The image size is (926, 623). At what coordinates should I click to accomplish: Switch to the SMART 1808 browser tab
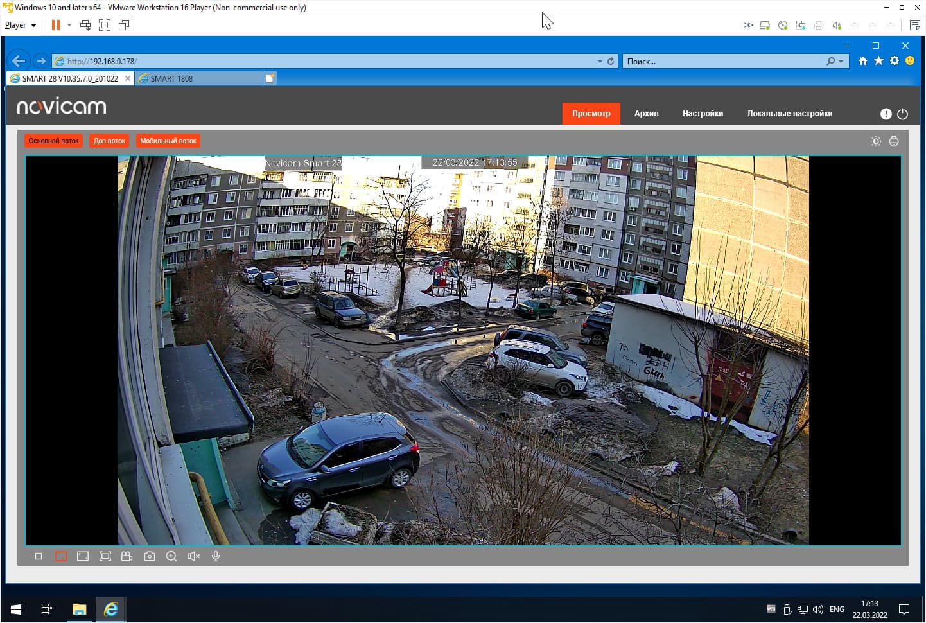199,78
